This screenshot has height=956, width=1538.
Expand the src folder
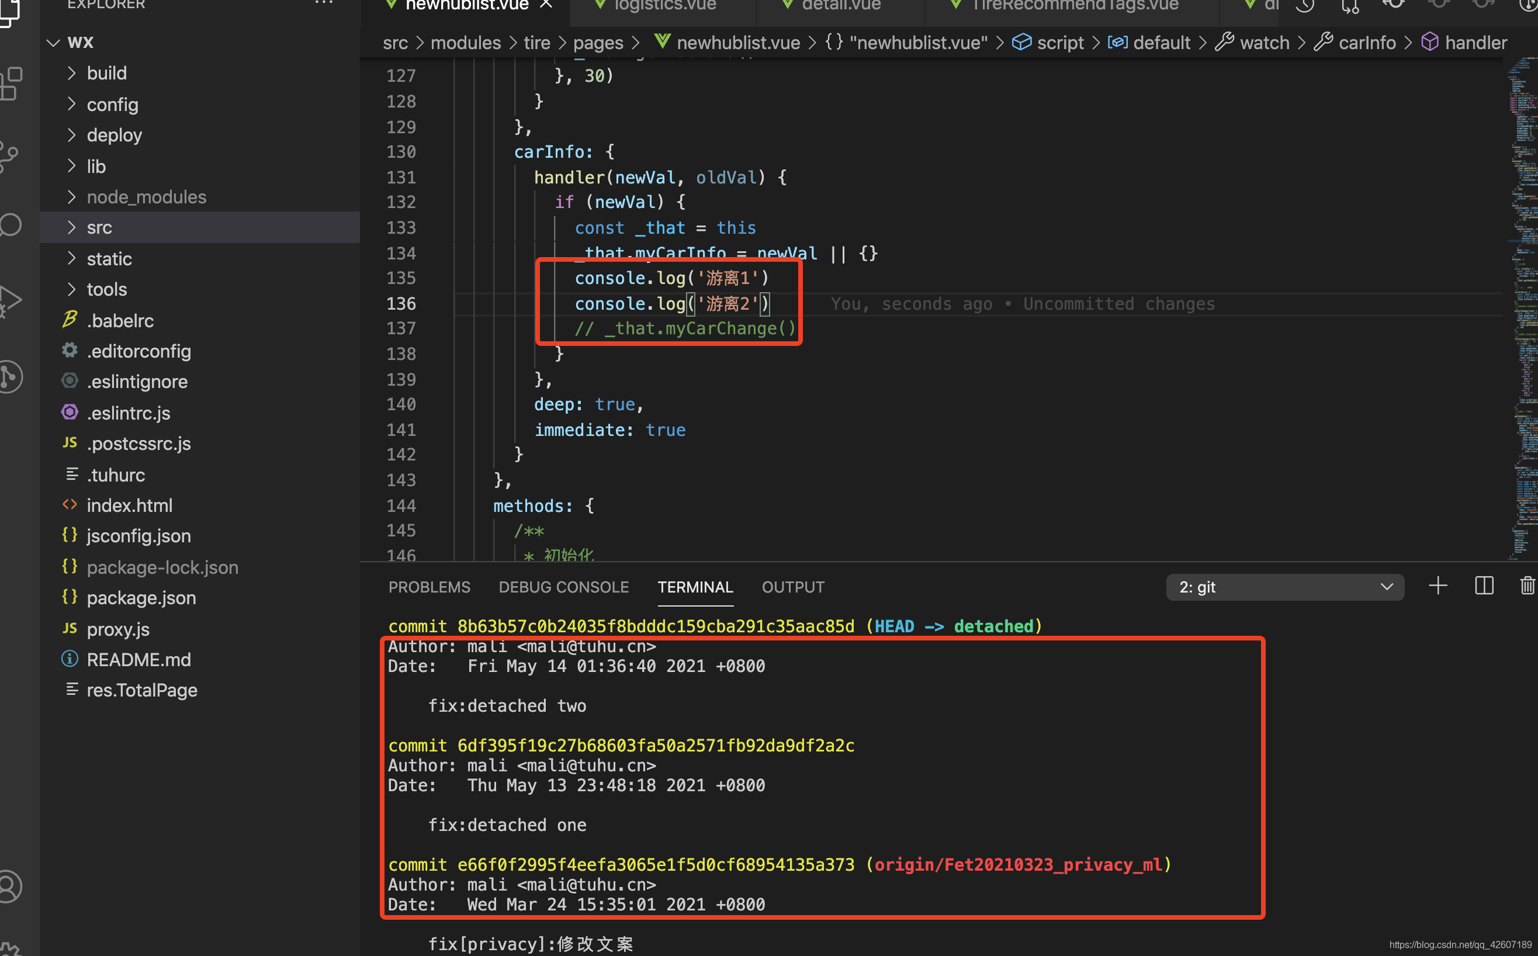pyautogui.click(x=99, y=228)
